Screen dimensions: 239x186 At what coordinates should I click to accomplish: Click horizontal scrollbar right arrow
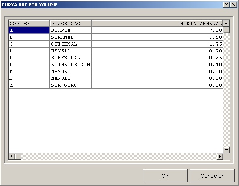pos(220,157)
